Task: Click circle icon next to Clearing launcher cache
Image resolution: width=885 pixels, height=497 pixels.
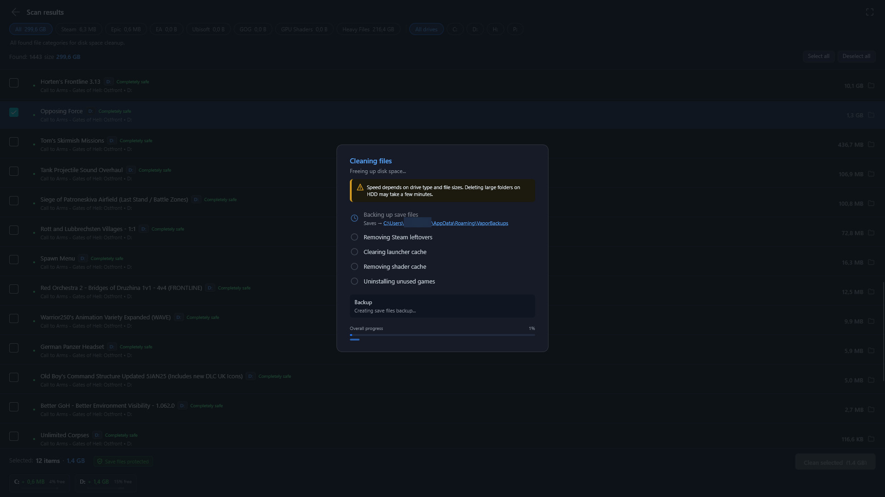Action: [354, 252]
